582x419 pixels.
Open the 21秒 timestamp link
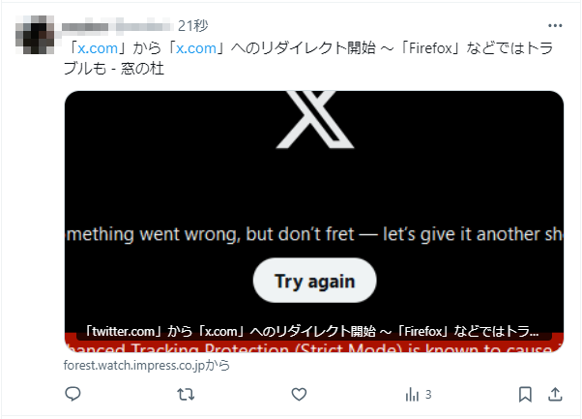[x=193, y=26]
